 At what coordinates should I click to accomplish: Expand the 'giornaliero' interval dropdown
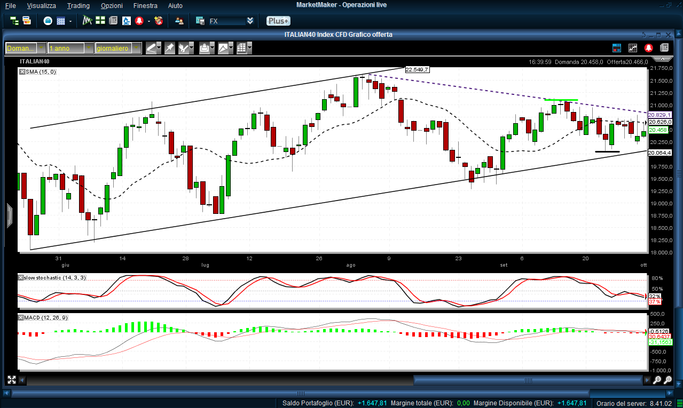[136, 48]
